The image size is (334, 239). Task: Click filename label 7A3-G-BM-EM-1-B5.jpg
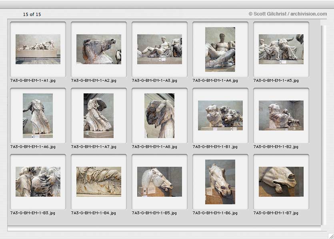(154, 213)
